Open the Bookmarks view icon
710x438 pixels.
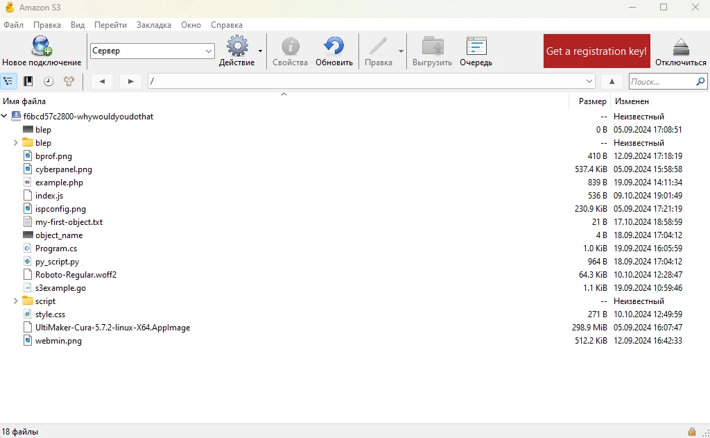(28, 81)
